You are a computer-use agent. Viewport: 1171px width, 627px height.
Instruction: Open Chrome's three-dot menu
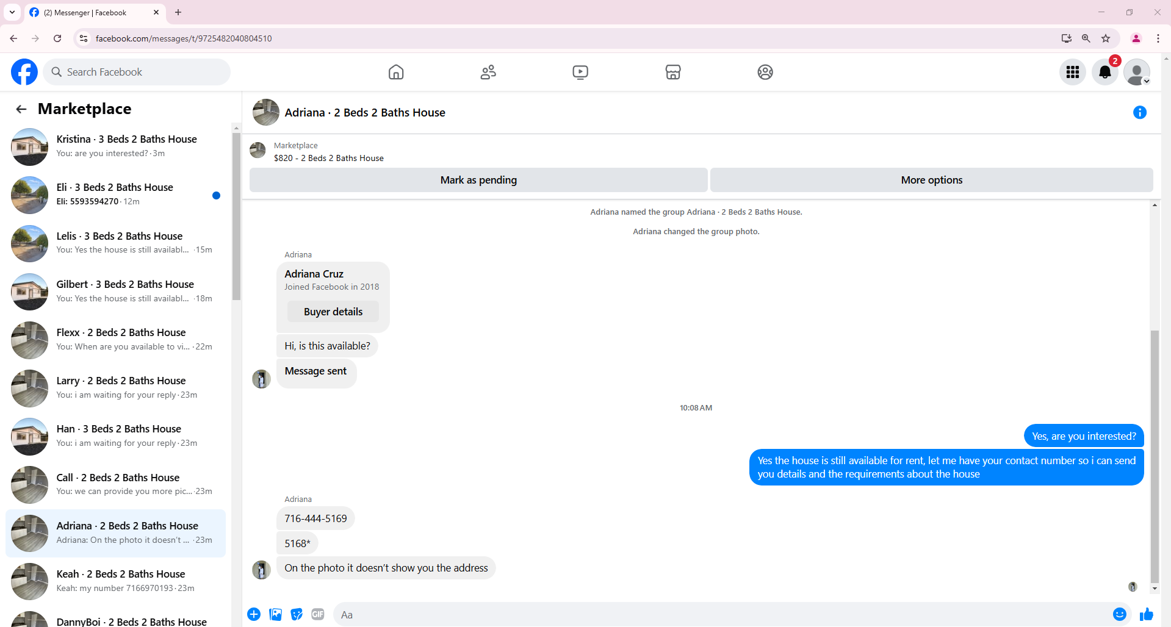pyautogui.click(x=1158, y=38)
